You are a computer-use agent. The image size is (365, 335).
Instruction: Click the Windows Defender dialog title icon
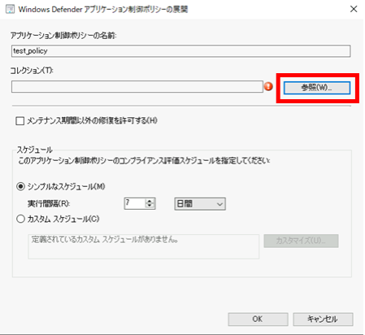click(10, 9)
